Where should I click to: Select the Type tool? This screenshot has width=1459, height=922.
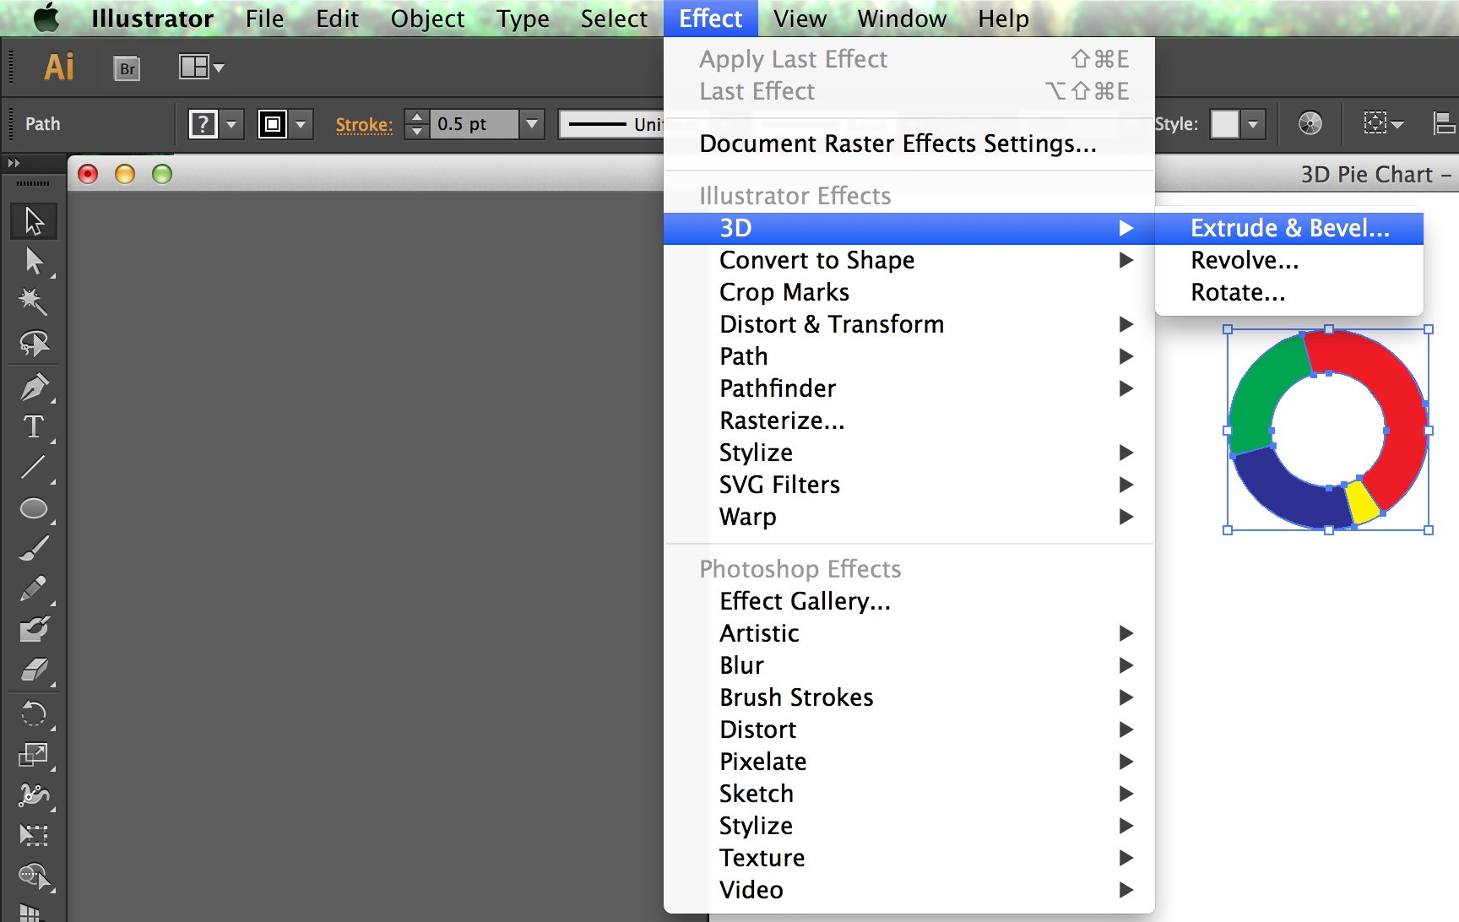(34, 426)
